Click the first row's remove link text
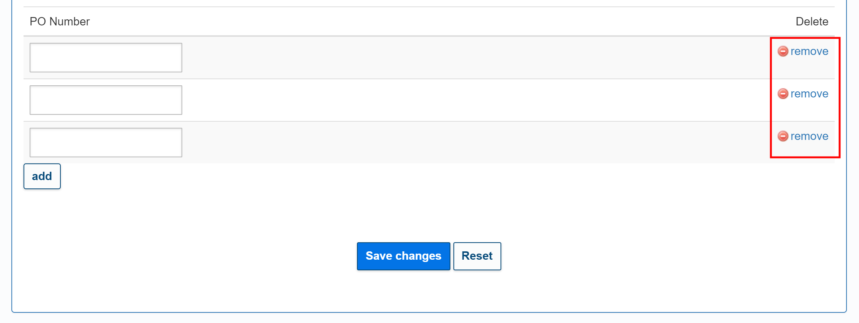This screenshot has height=323, width=859. click(x=809, y=51)
